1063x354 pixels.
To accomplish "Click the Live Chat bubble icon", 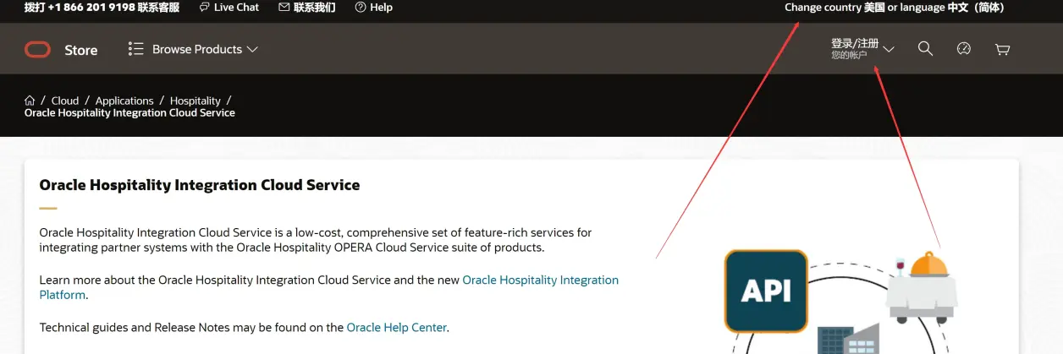I will coord(204,7).
